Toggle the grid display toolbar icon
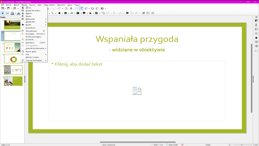The height and width of the screenshot is (146, 259). (x=76, y=9)
